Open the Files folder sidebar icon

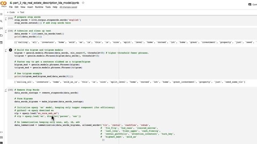coord(1,36)
